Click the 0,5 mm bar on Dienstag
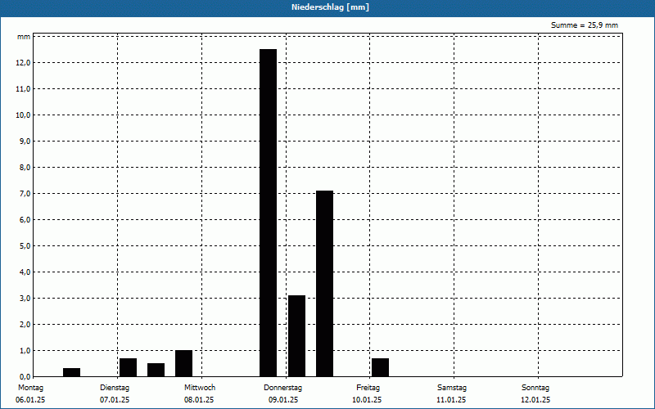Viewport: 655px width, 409px height. (156, 370)
